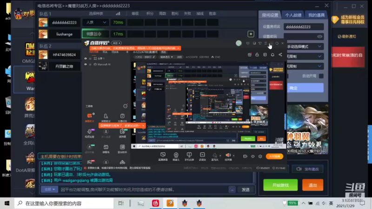Send the chat message

(x=246, y=189)
